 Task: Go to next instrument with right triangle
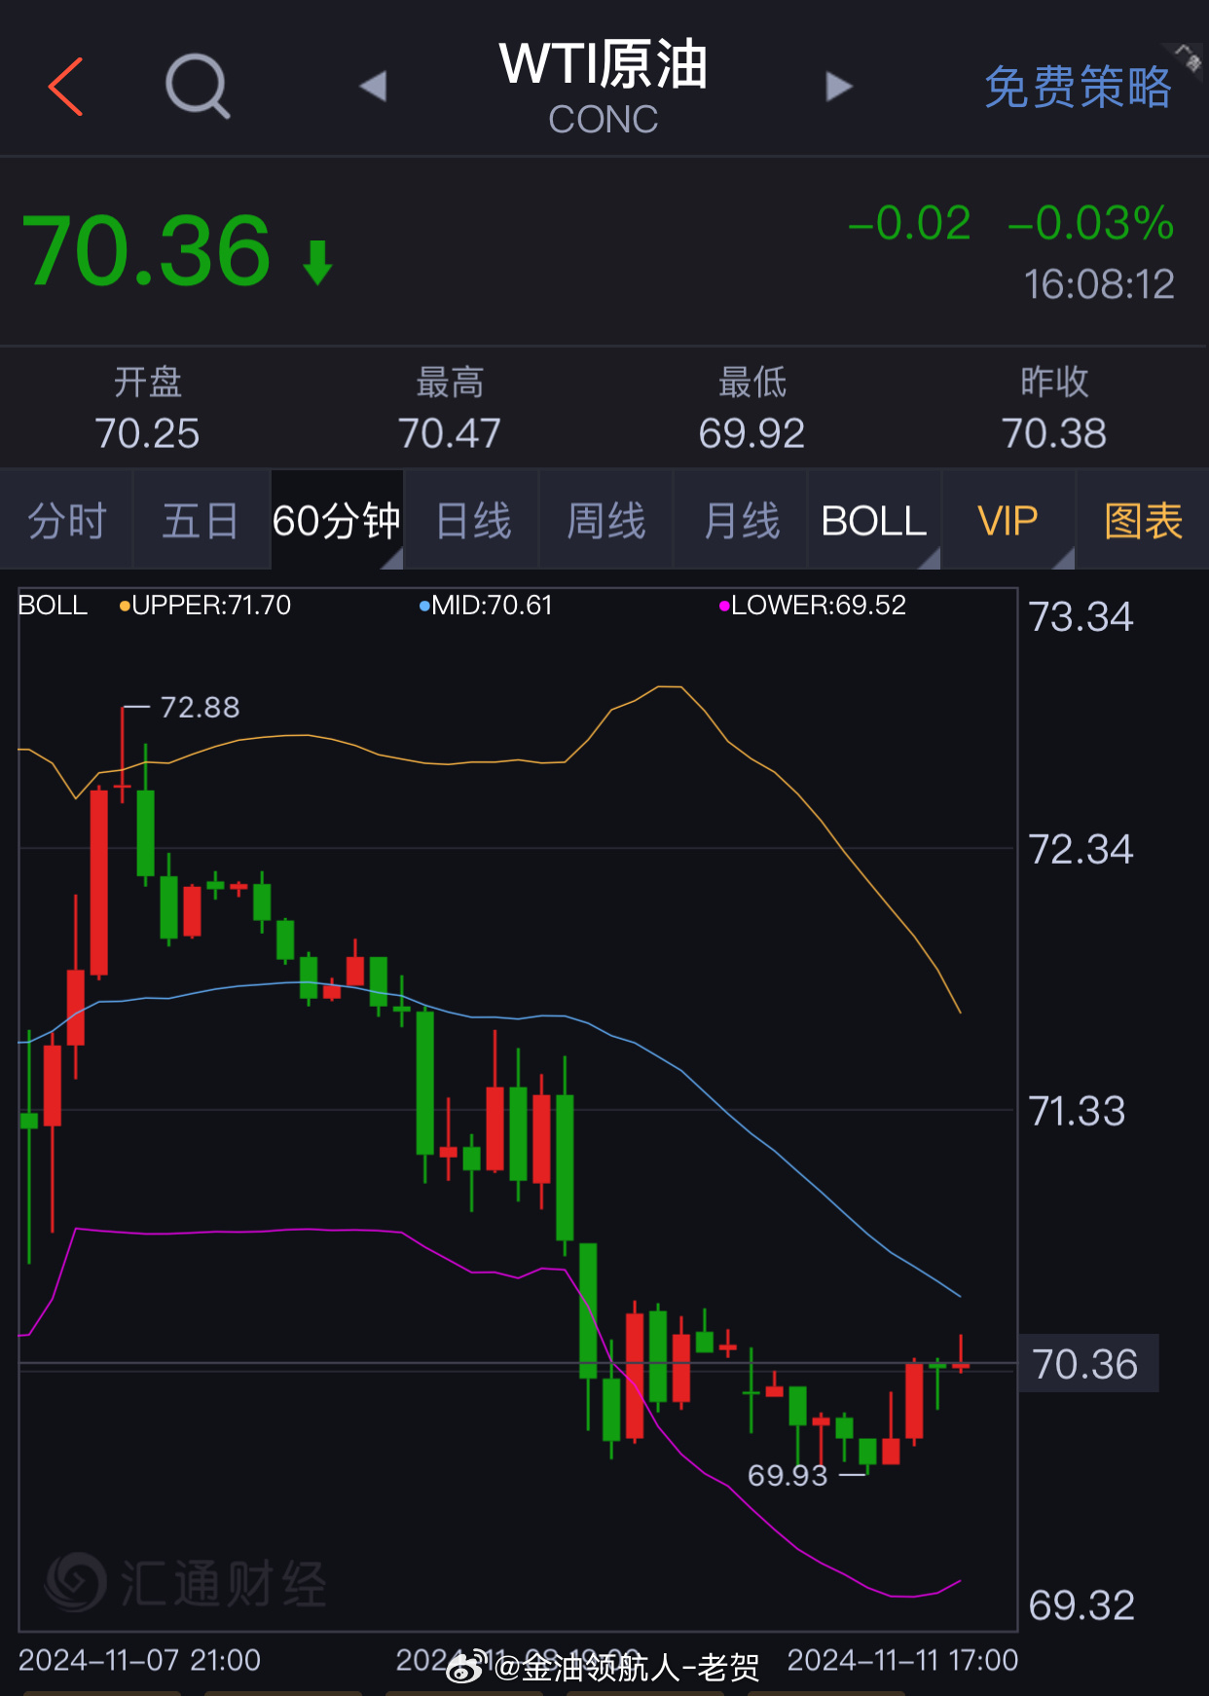[x=839, y=87]
